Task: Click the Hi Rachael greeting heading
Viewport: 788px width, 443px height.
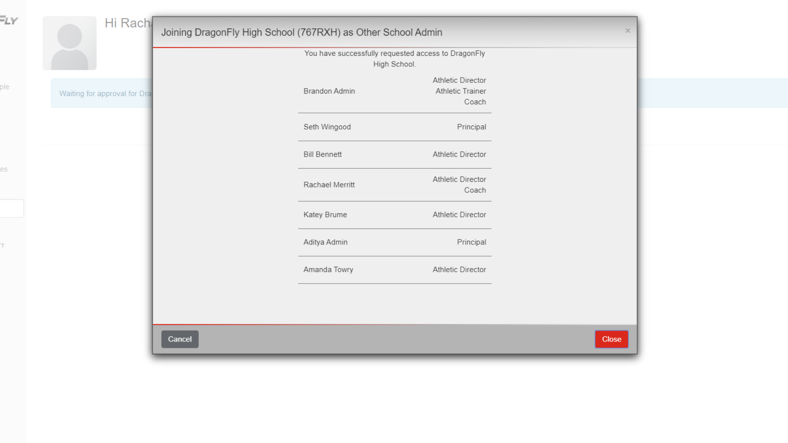Action: click(128, 23)
